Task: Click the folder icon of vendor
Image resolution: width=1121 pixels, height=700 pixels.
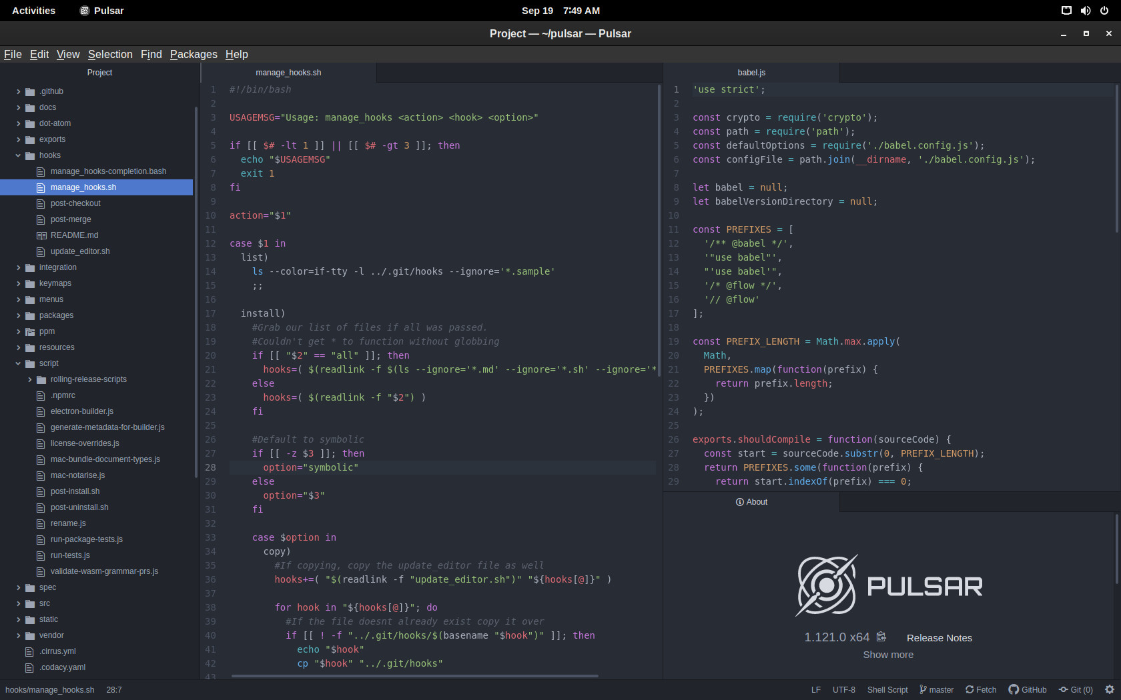Action: 30,635
